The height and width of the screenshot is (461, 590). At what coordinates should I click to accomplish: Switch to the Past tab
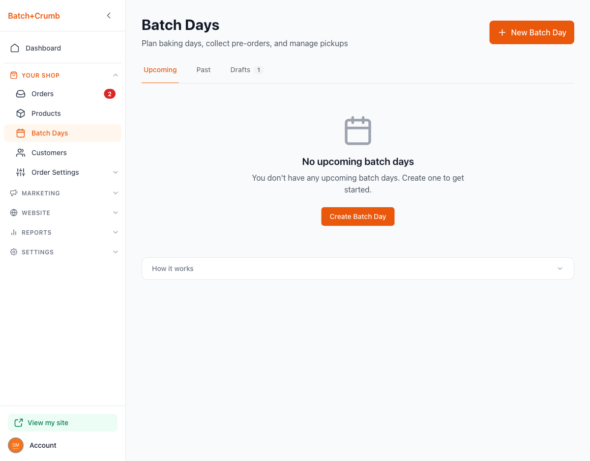pyautogui.click(x=204, y=70)
